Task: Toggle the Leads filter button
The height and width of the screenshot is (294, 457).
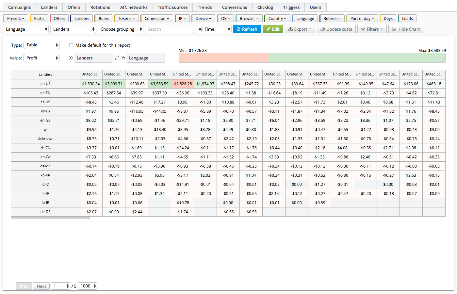Action: pos(407,18)
